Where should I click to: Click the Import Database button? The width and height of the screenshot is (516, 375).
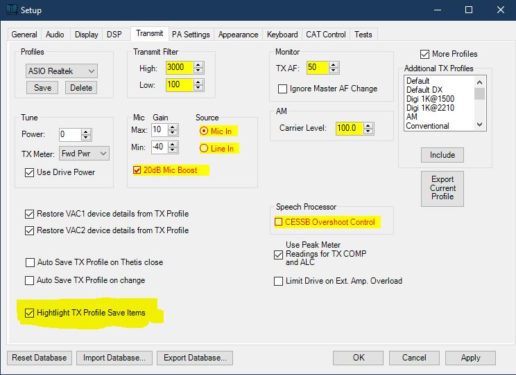114,358
